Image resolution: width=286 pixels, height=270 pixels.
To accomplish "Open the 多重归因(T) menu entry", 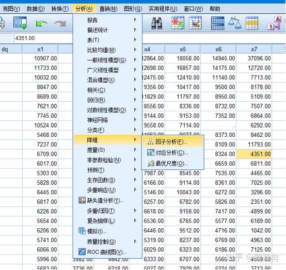I will point(107,211).
